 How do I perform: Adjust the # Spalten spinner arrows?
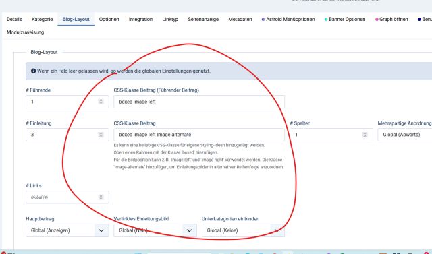pos(364,135)
